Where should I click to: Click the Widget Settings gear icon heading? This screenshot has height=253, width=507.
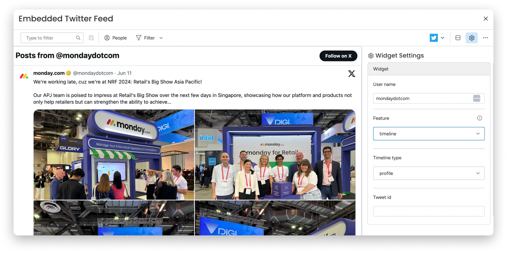click(371, 56)
